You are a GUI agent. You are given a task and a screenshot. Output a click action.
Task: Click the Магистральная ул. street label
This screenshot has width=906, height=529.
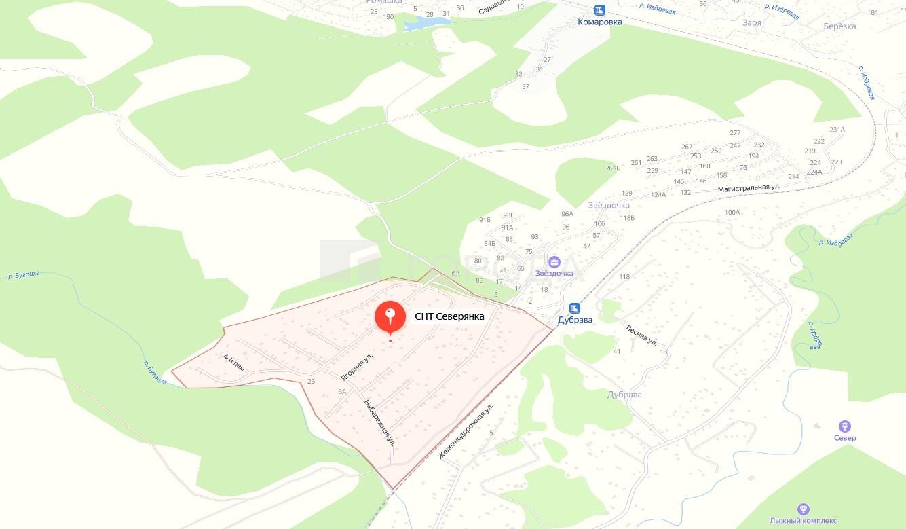749,187
